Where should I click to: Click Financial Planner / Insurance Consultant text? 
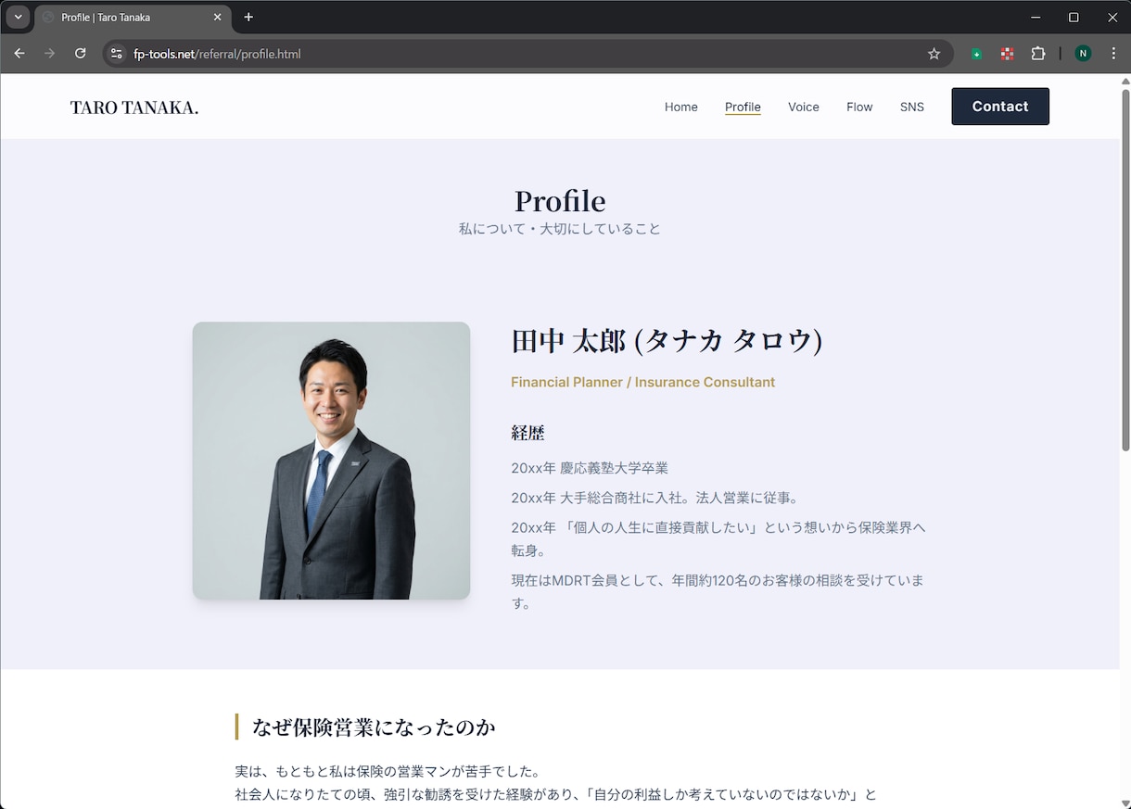642,382
